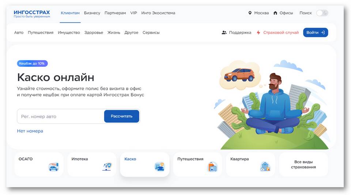Viewport: 351px width, 195px height.
Task: Click the house icon in Квартира card
Action: point(265,167)
